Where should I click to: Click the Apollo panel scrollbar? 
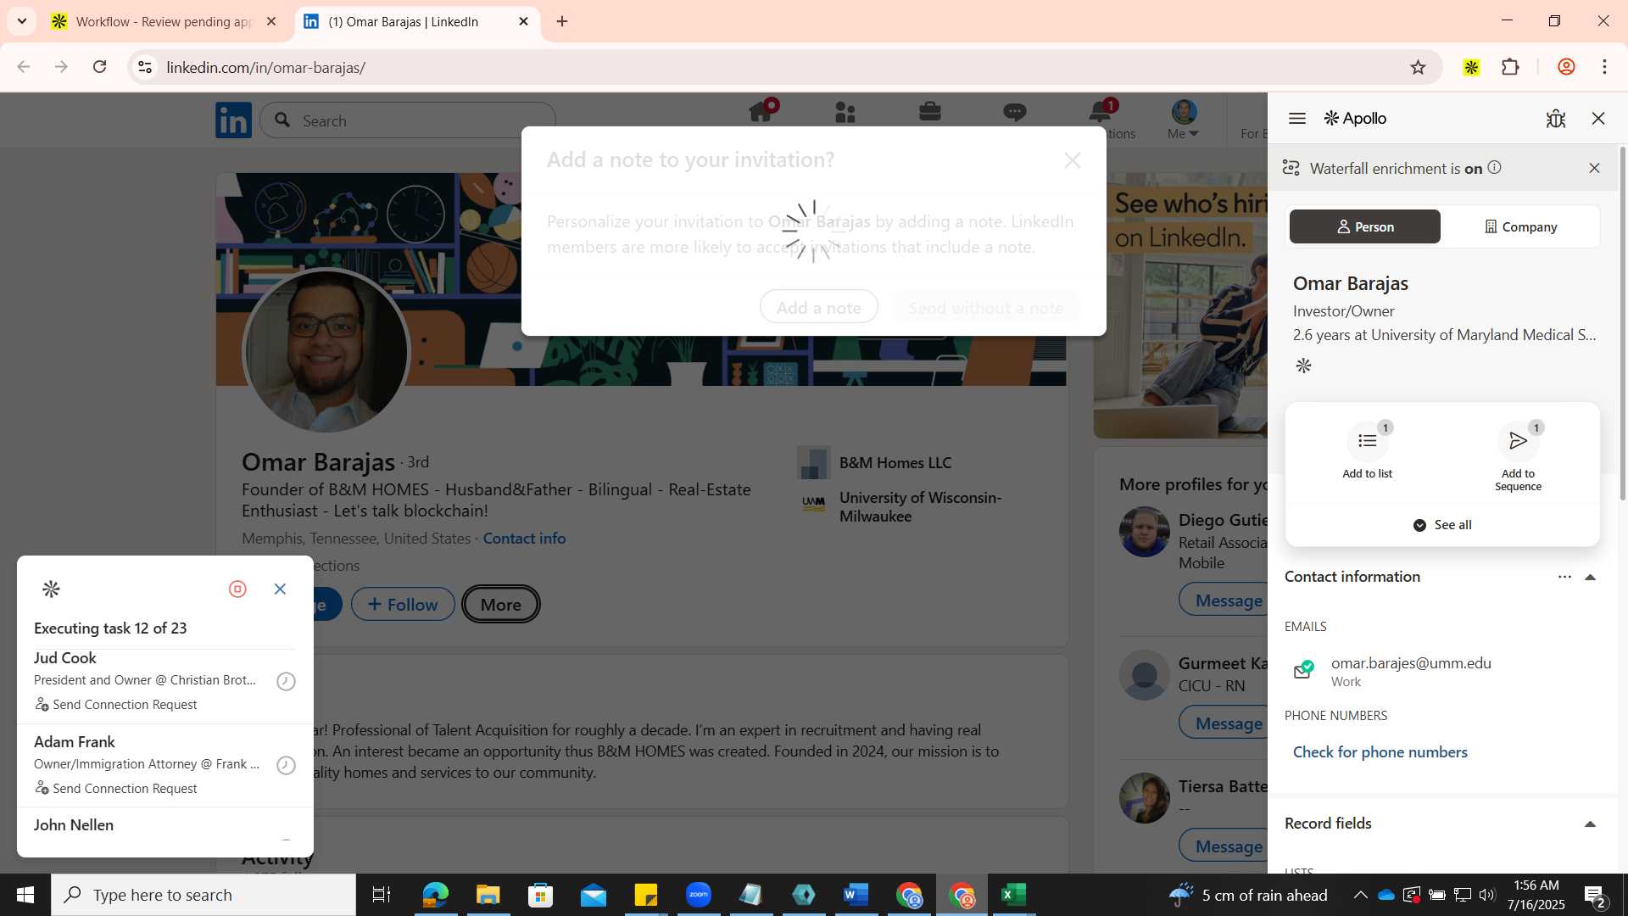coord(1623,322)
